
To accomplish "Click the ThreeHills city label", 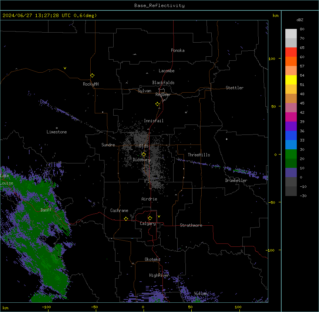I will pyautogui.click(x=199, y=155).
